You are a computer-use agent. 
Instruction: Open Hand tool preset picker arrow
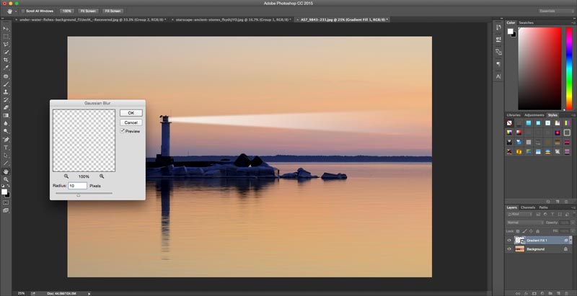pyautogui.click(x=16, y=12)
